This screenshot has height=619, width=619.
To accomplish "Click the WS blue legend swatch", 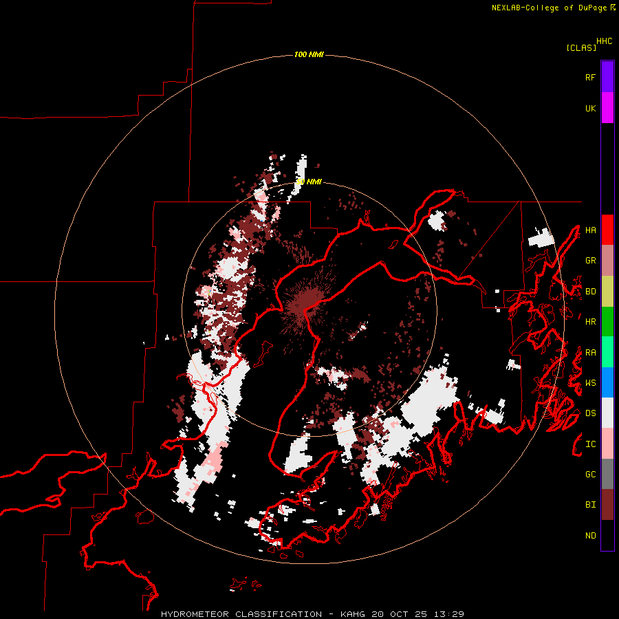I will [607, 382].
